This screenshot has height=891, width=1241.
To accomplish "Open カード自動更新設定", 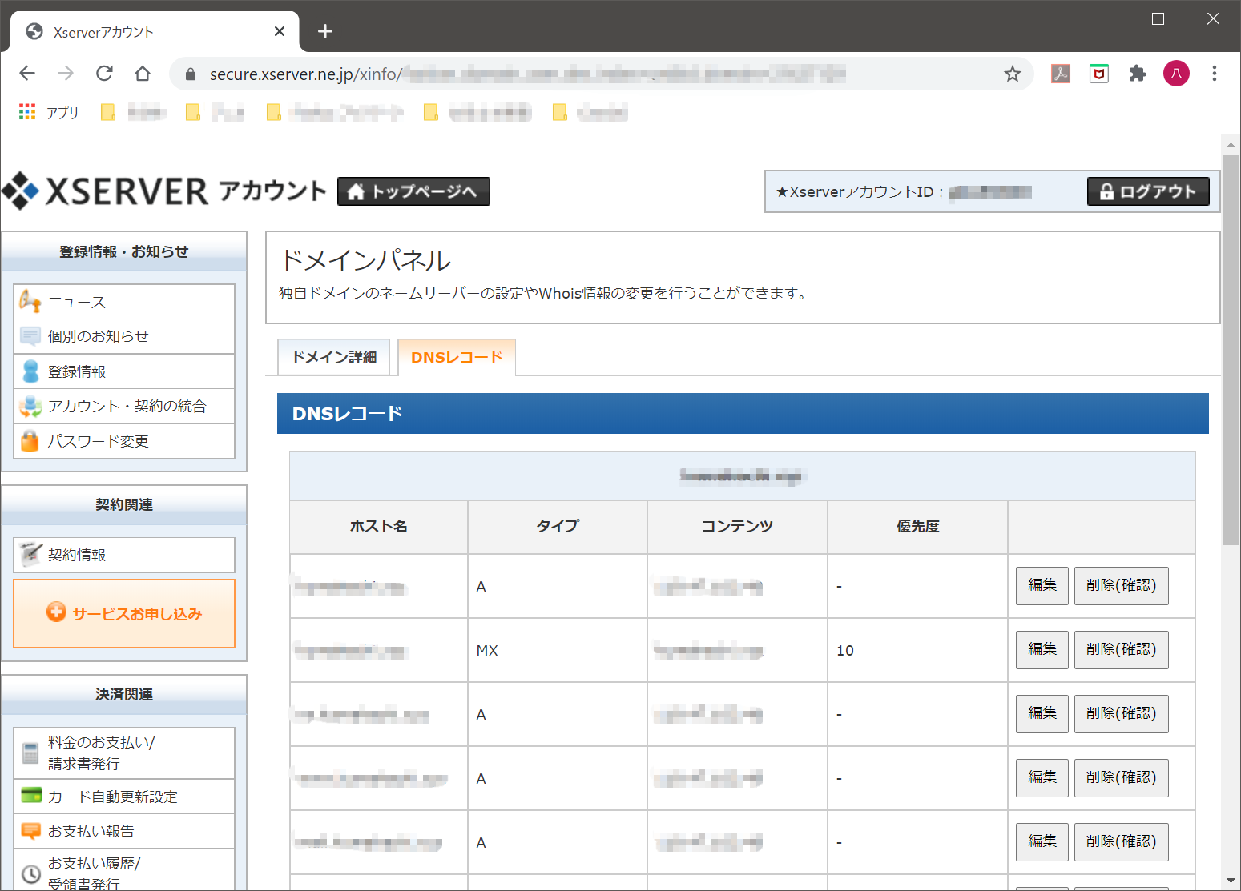I will coord(124,797).
